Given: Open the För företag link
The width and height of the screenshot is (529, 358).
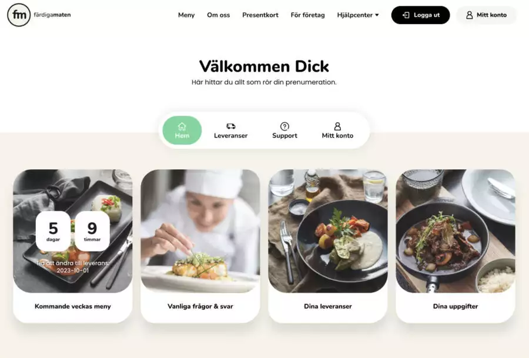Looking at the screenshot, I should (307, 15).
